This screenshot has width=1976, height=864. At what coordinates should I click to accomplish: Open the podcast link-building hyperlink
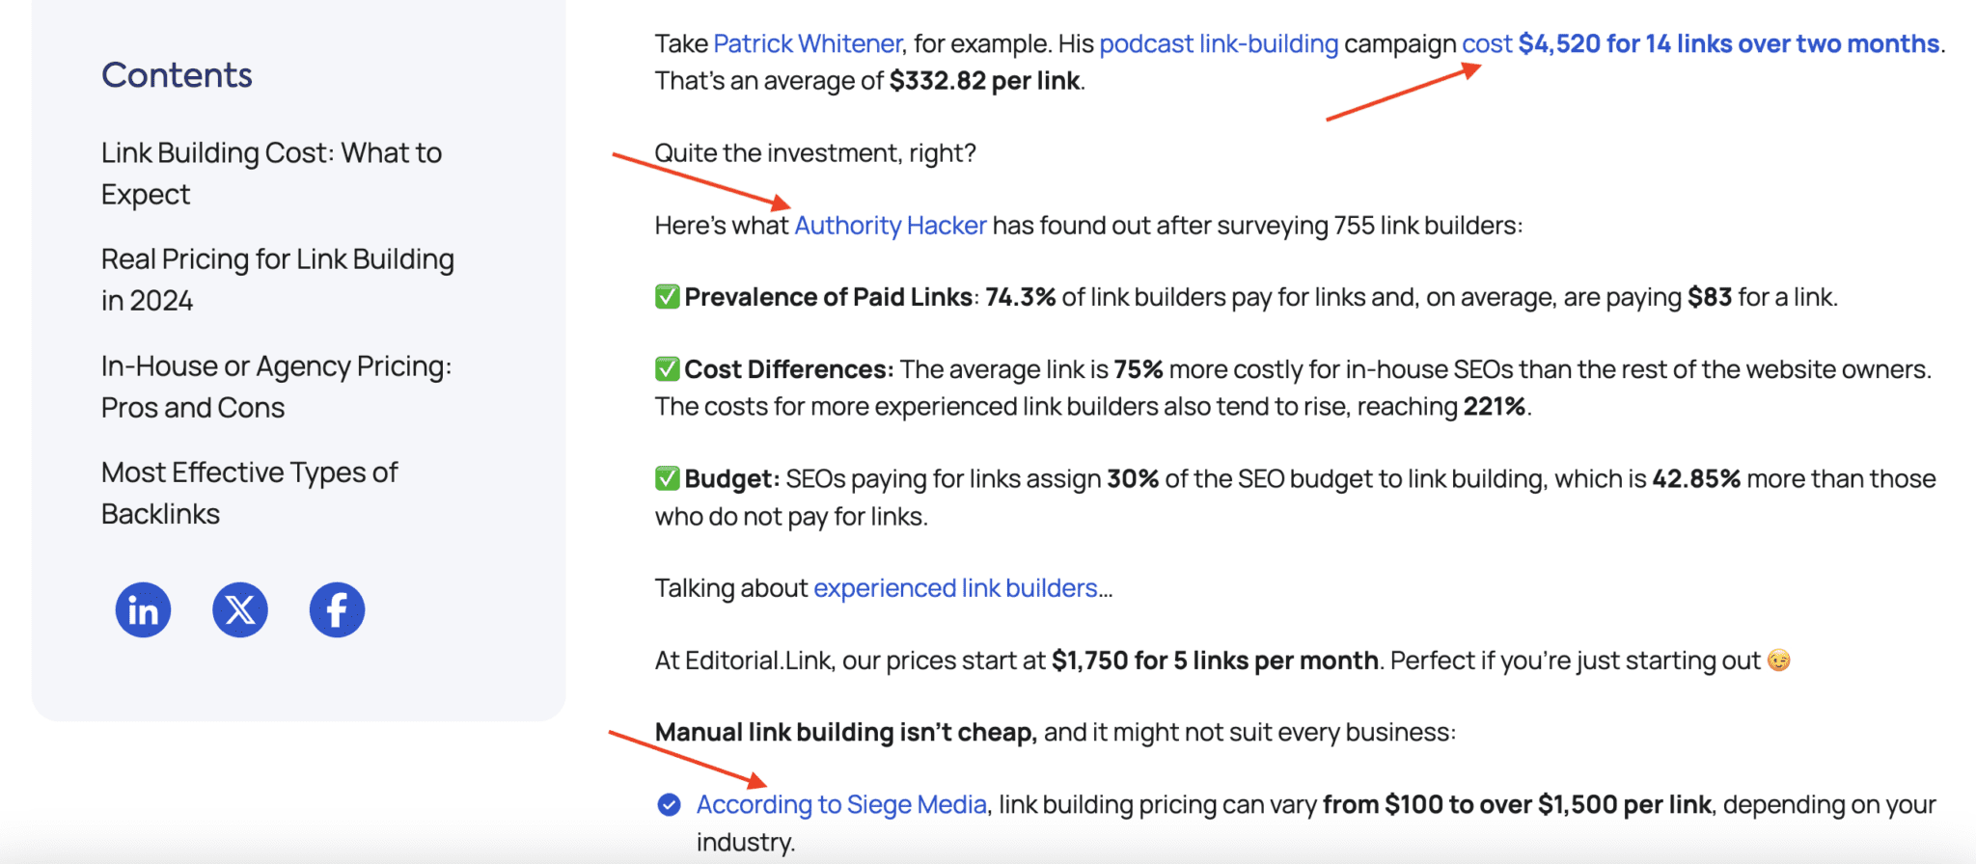coord(1220,43)
